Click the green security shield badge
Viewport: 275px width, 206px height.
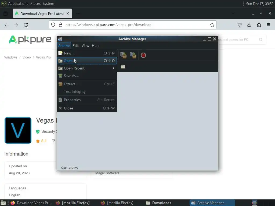tap(38, 131)
